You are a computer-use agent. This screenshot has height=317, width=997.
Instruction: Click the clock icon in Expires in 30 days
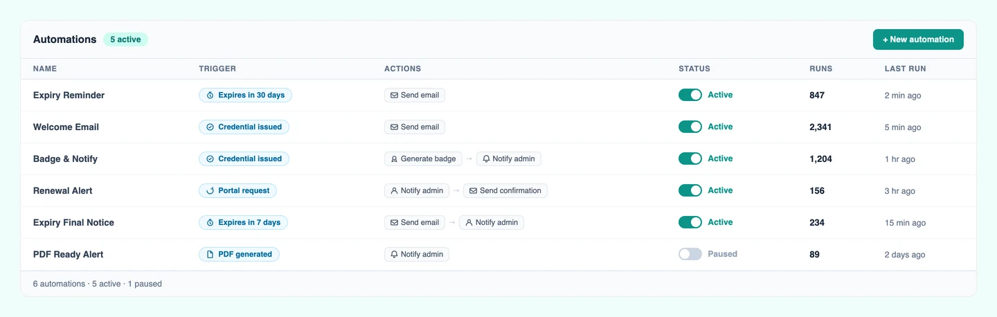pyautogui.click(x=210, y=96)
